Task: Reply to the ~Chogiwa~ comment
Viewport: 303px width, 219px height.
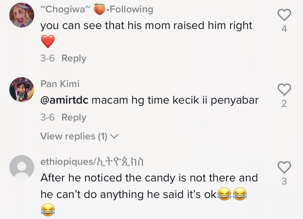Action: click(x=74, y=58)
